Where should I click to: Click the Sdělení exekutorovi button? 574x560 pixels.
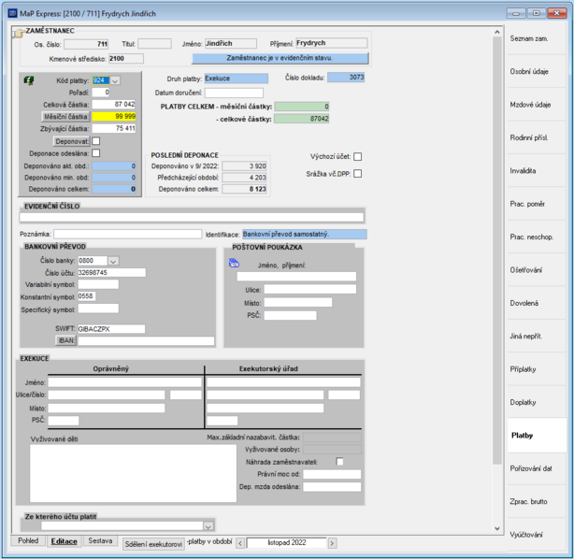click(153, 544)
